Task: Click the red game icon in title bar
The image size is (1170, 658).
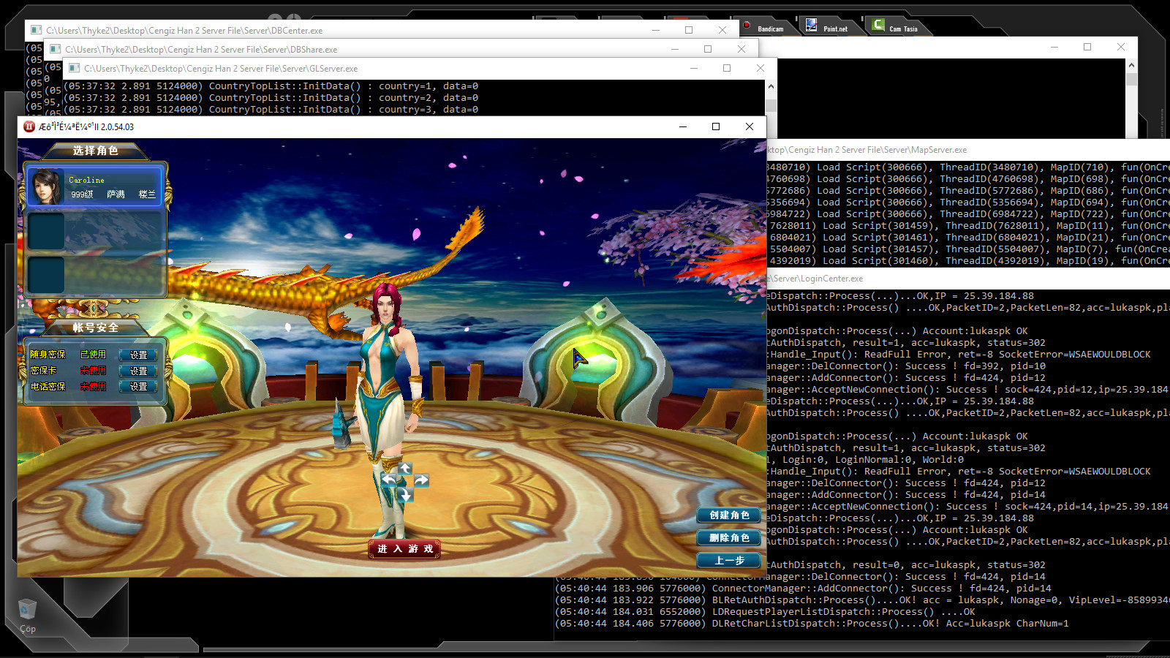Action: (29, 126)
